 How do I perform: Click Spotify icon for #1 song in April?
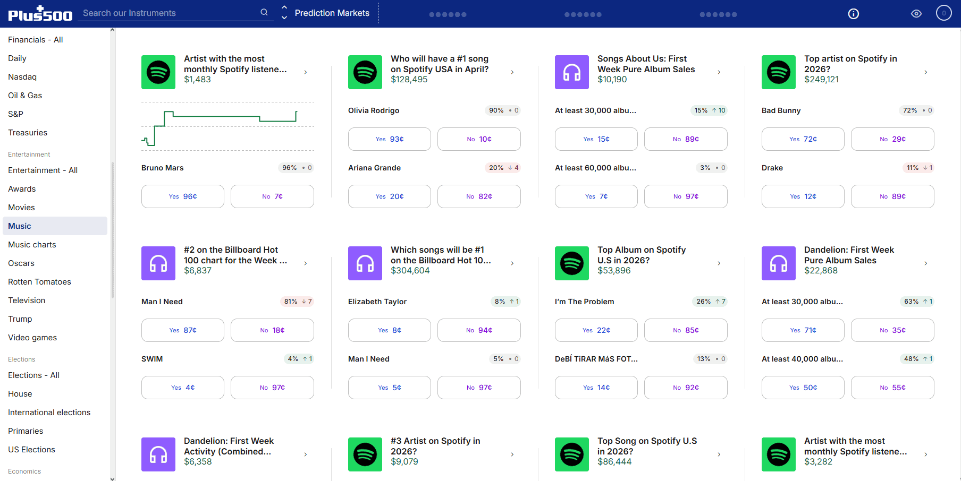(365, 72)
